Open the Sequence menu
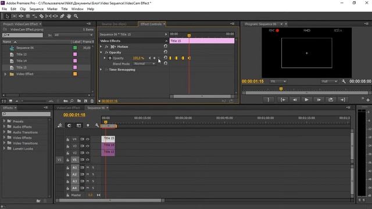Screen dimensions: 372x209 36,9
